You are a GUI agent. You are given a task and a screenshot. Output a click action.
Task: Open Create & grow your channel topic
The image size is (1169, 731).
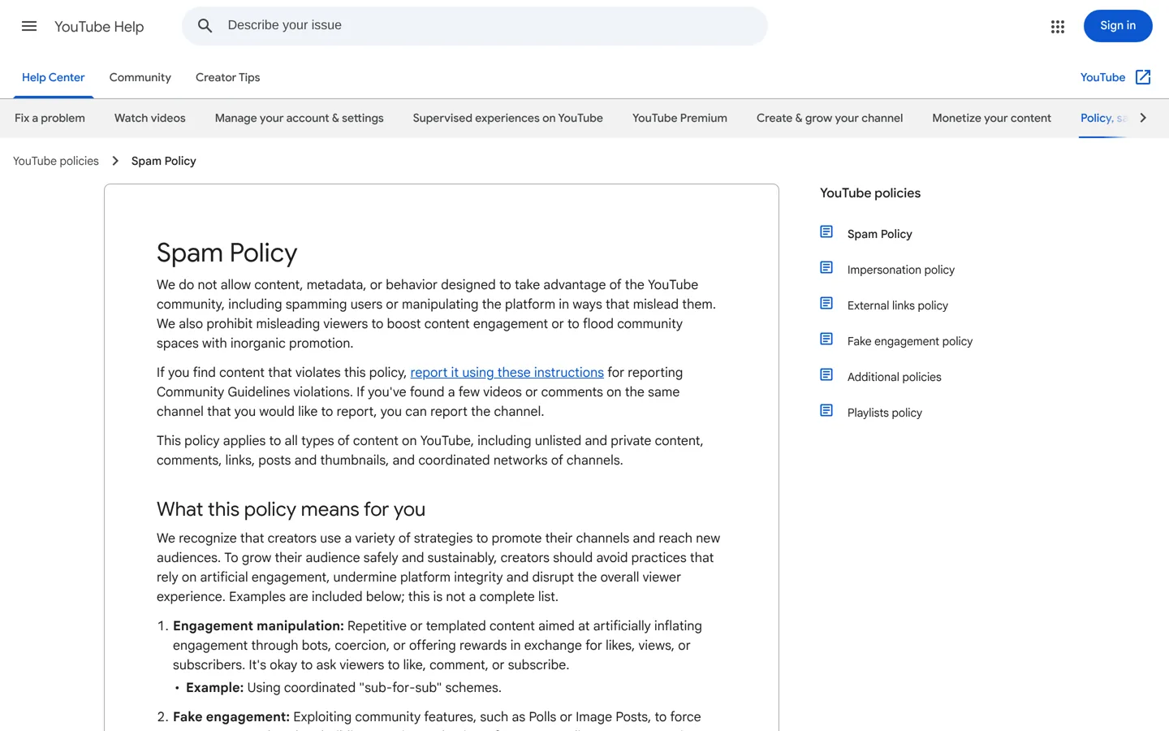830,118
